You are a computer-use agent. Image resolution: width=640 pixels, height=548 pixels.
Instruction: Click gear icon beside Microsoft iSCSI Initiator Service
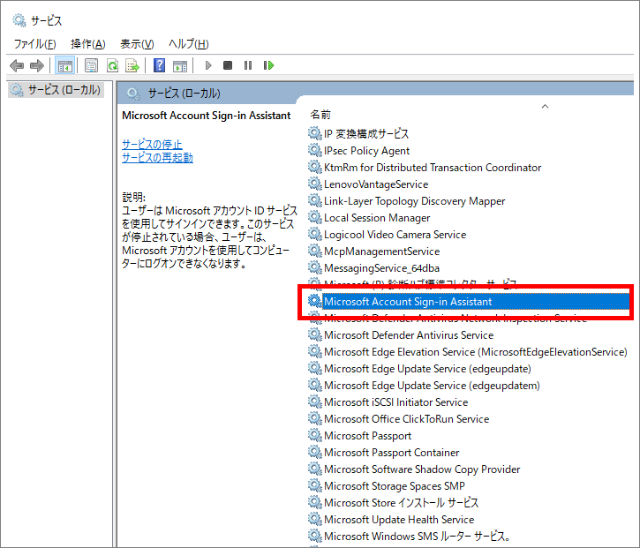tap(314, 402)
